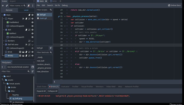
Task: Collapse the _physics_process function fold arrow
Action: tap(65, 16)
